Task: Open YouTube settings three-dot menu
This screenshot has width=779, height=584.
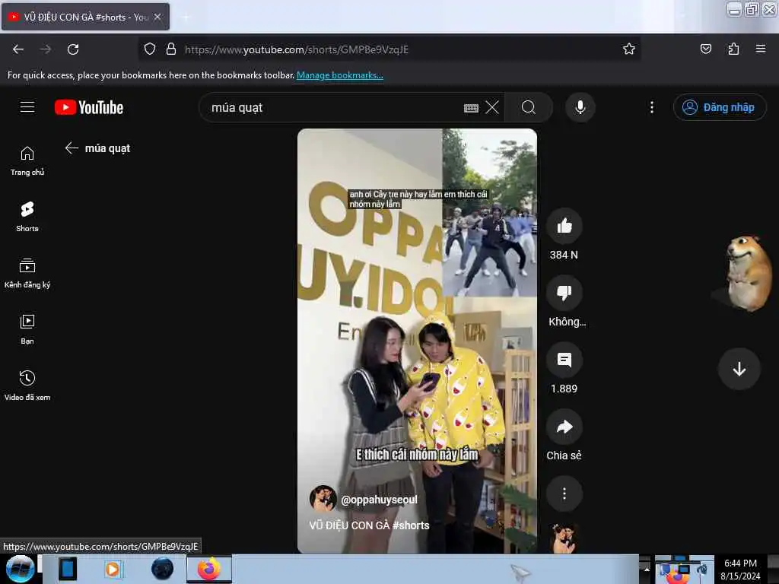Action: coord(652,107)
